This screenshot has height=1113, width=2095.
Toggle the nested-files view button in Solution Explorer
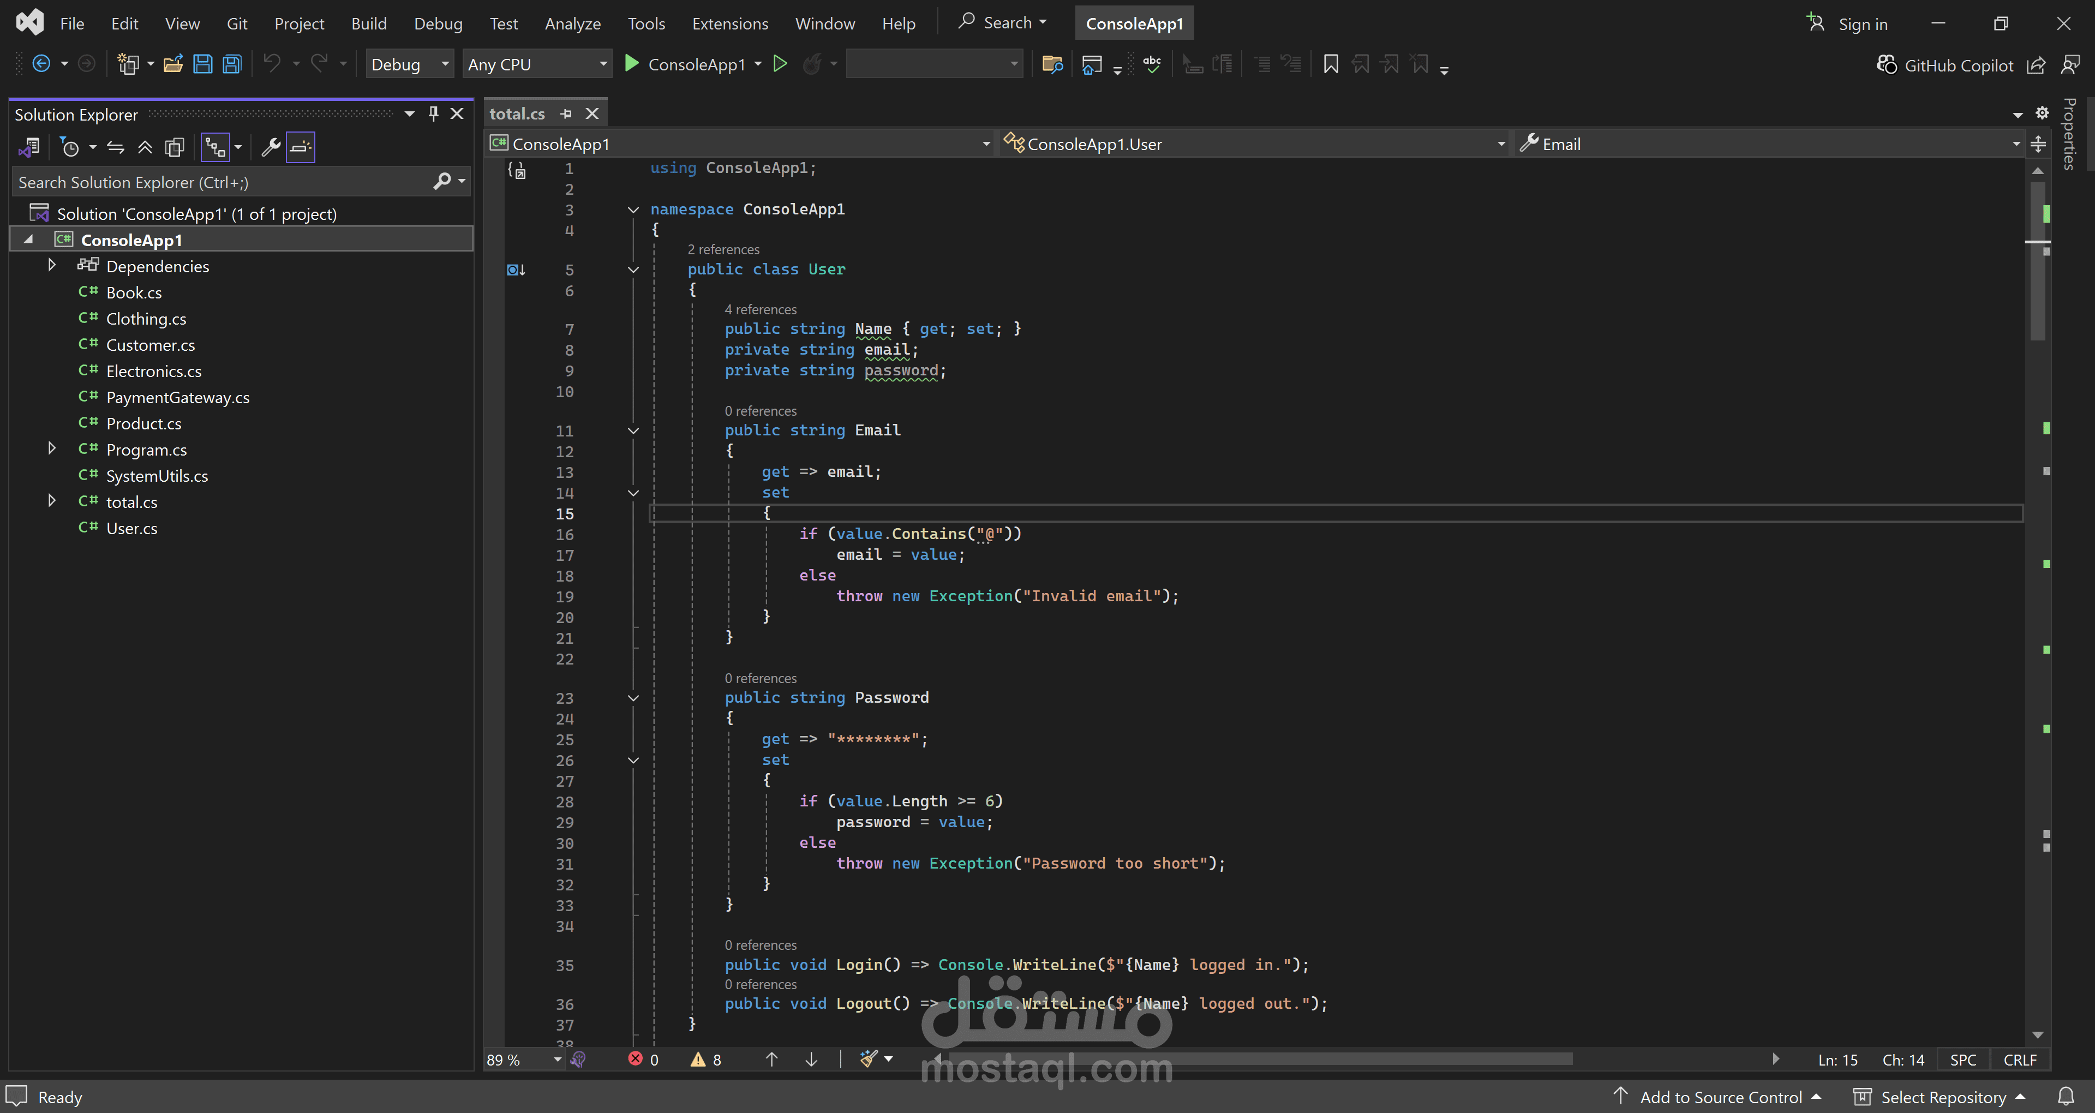pyautogui.click(x=216, y=147)
